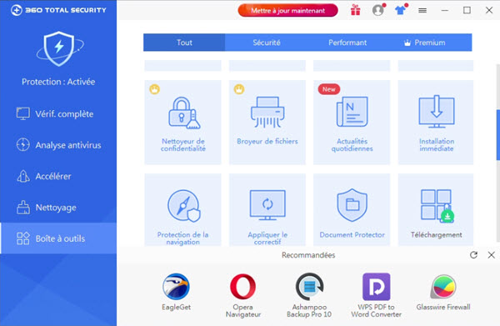Switch to the Tout tab

pyautogui.click(x=184, y=43)
